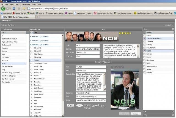176x118 pixels.
Task: Select JAG in TV shows list
Action: coord(13,54)
